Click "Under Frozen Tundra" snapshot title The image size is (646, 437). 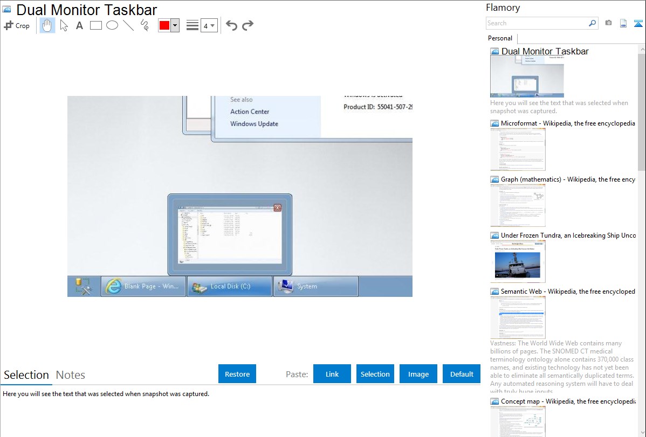(x=568, y=235)
